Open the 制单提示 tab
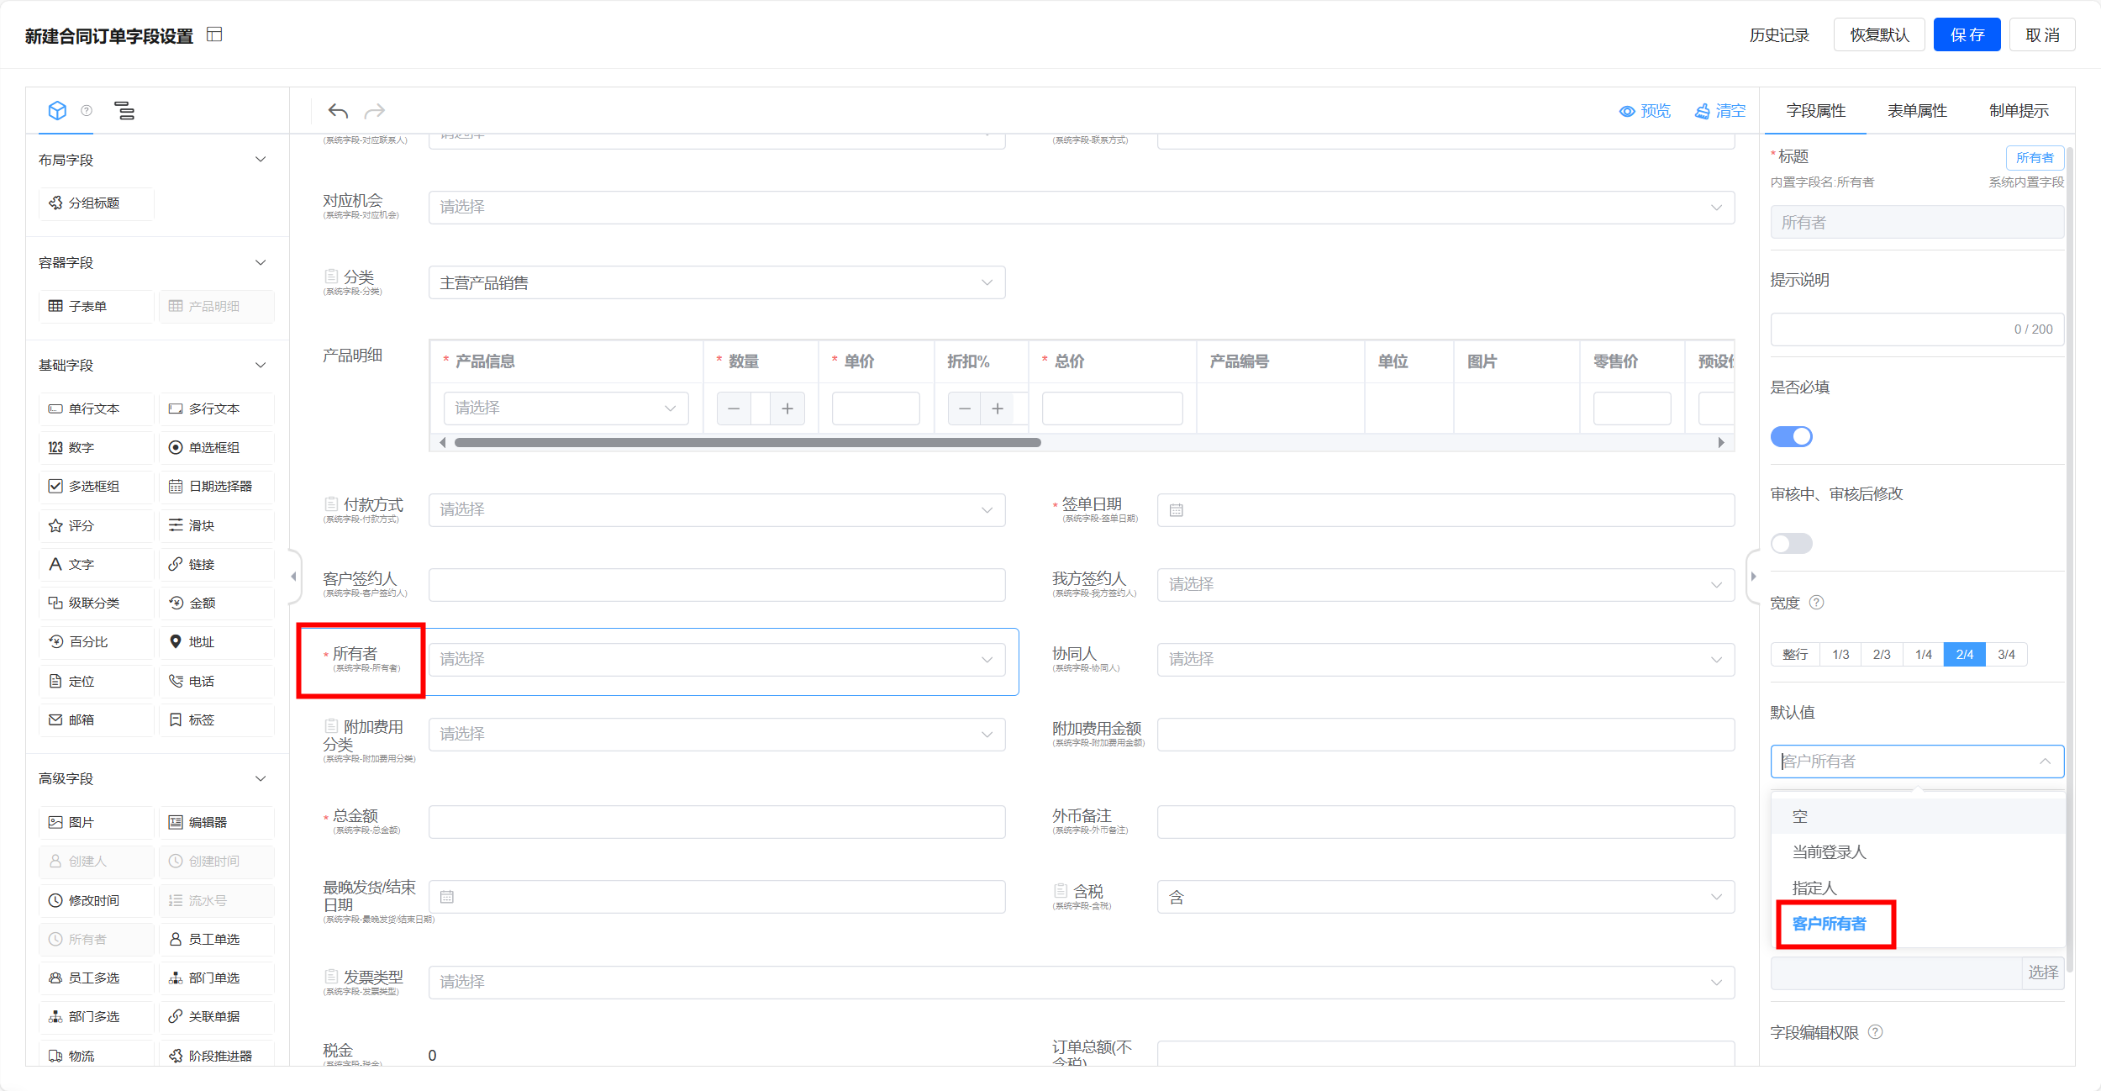This screenshot has height=1091, width=2101. [2018, 111]
